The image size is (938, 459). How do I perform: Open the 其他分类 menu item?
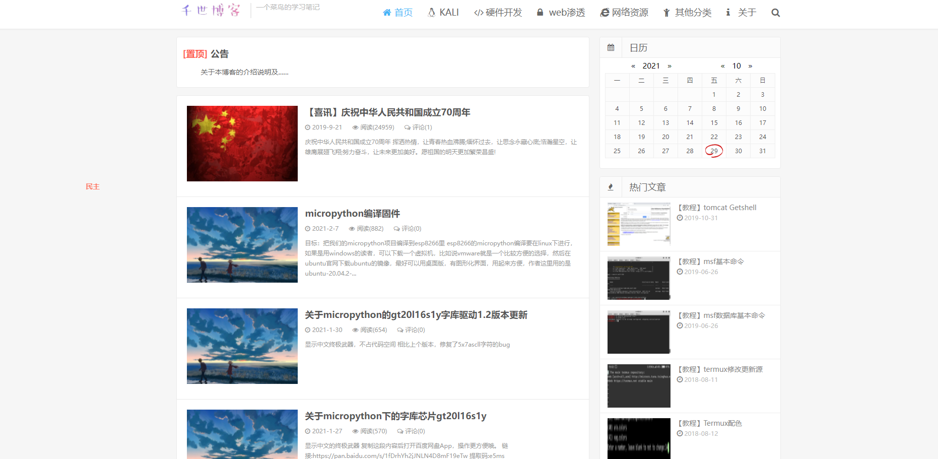point(687,13)
